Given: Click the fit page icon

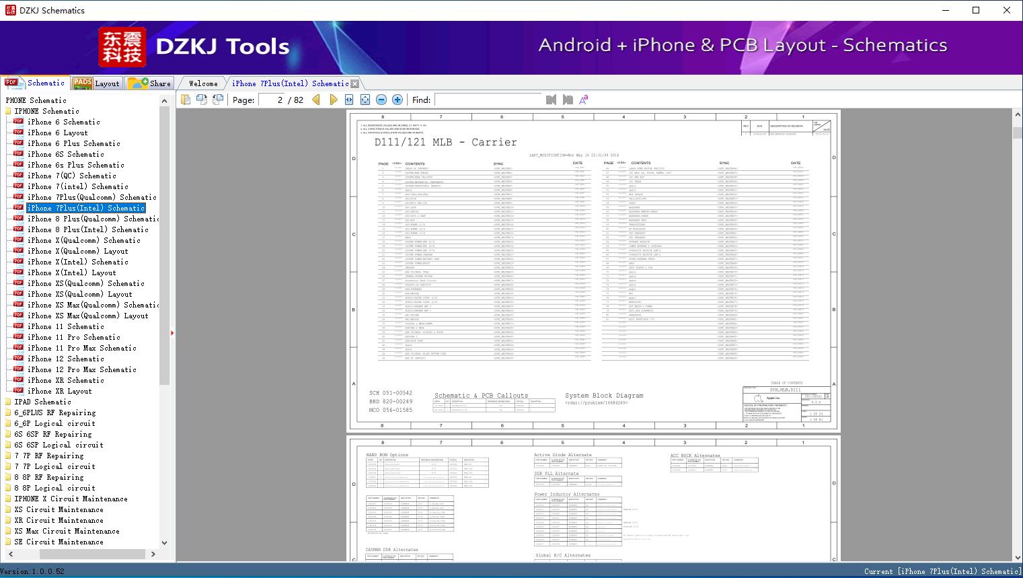Looking at the screenshot, I should click(365, 100).
